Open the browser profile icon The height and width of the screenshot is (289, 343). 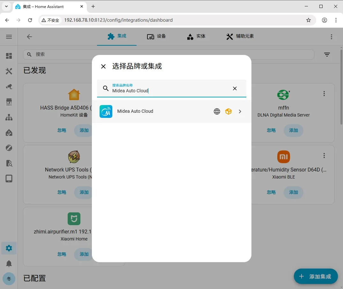[x=324, y=20]
